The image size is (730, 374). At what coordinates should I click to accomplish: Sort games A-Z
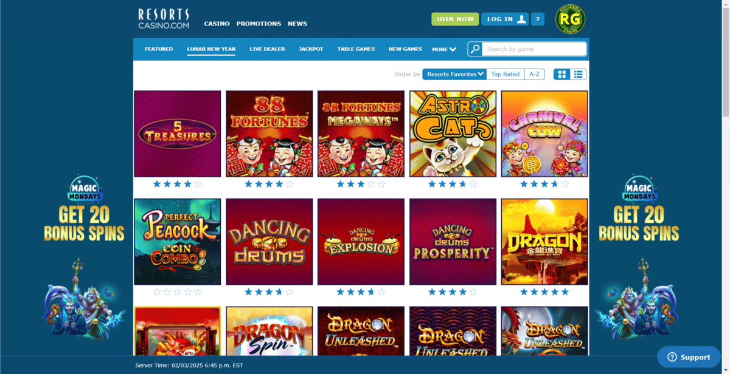(x=534, y=74)
